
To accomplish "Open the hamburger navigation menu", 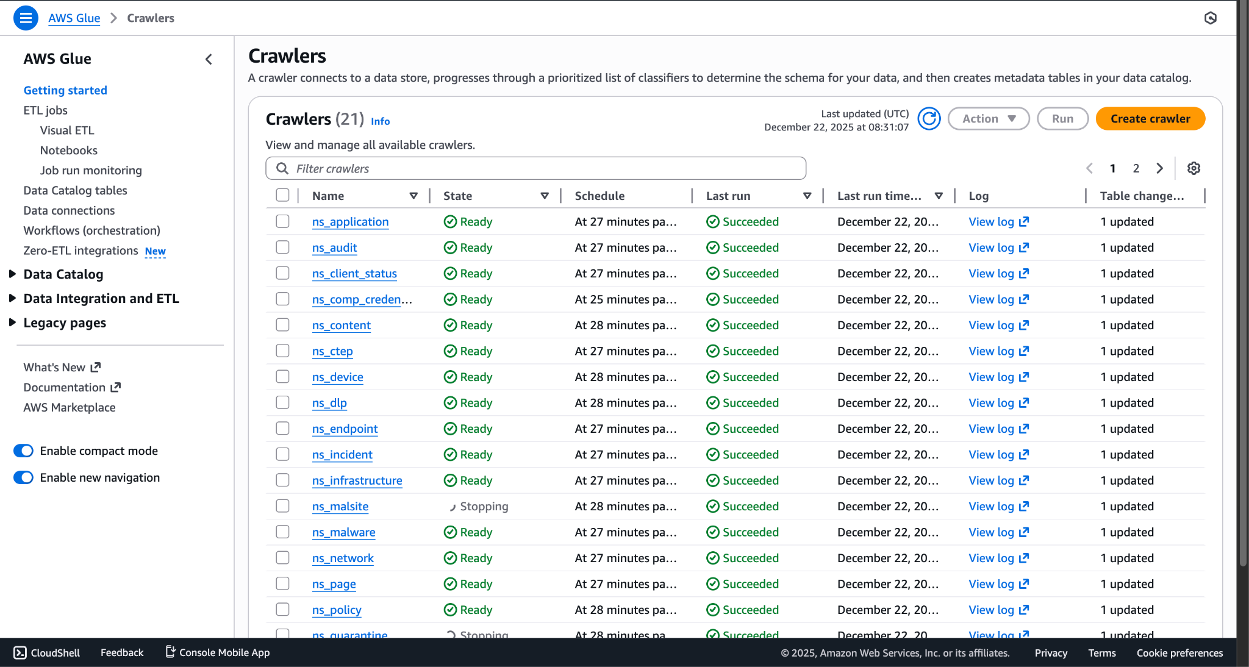I will 26,18.
